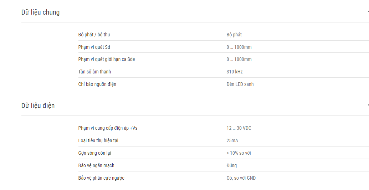The height and width of the screenshot is (190, 369).
Task: Click the Đèn LED xanh value
Action: click(x=240, y=84)
